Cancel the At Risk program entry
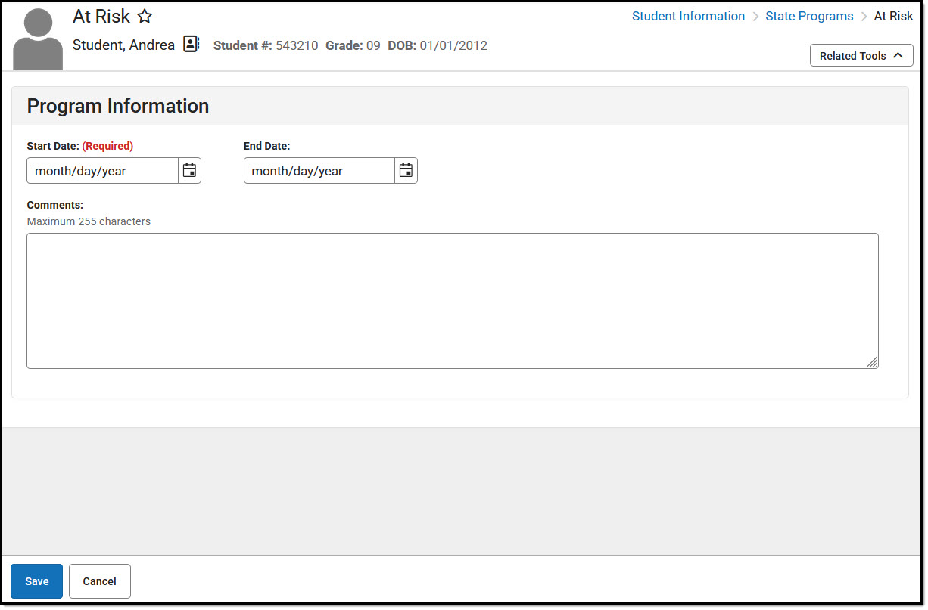928x610 pixels. click(99, 581)
